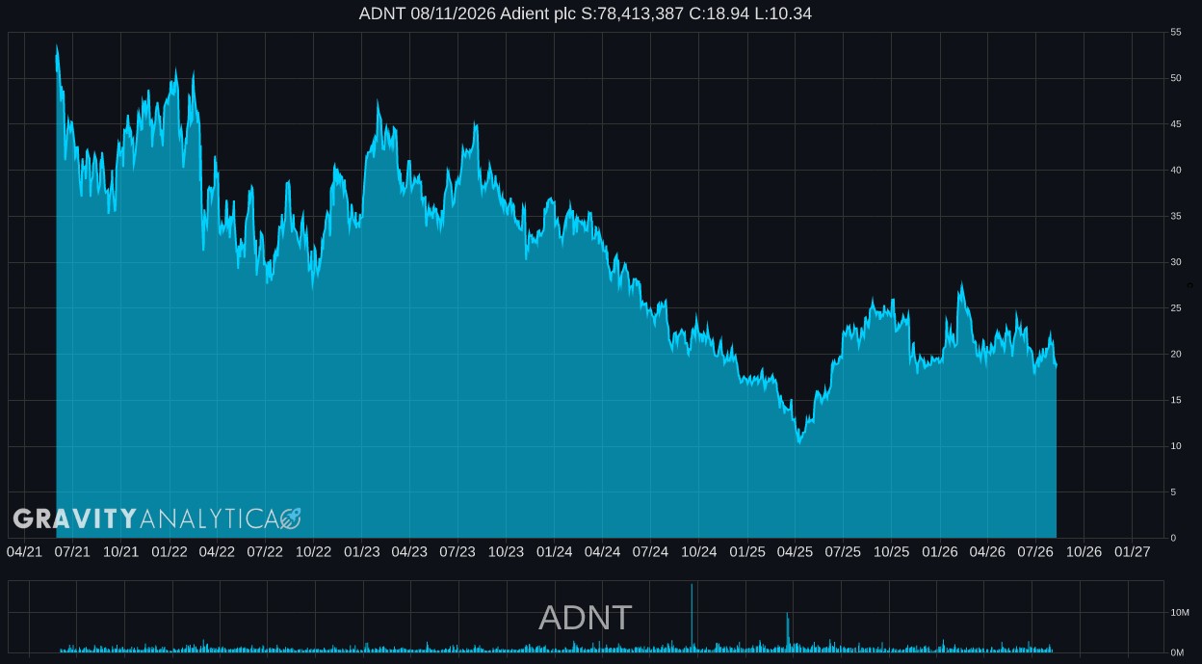Click the 10 price axis label
This screenshot has height=664, width=1202.
tap(1175, 446)
